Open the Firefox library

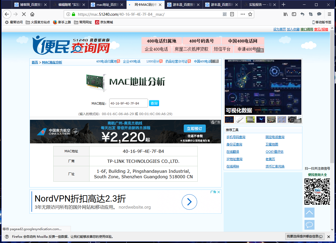pyautogui.click(x=286, y=14)
